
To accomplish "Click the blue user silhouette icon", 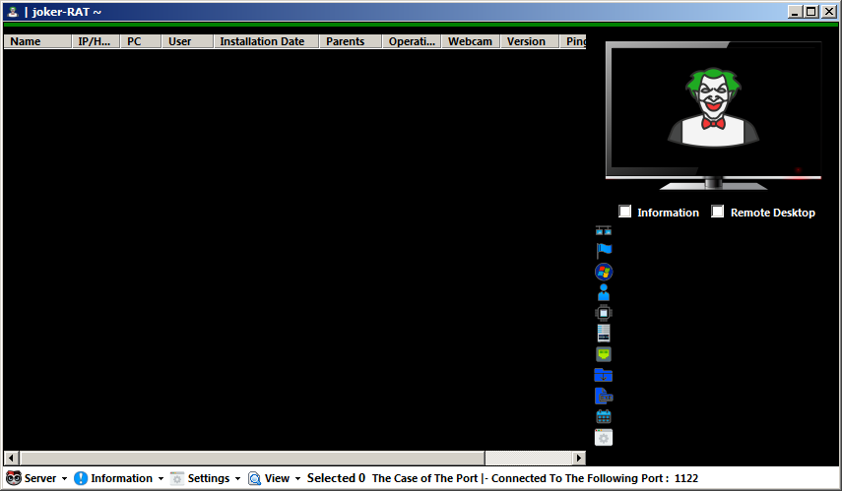I will point(604,292).
